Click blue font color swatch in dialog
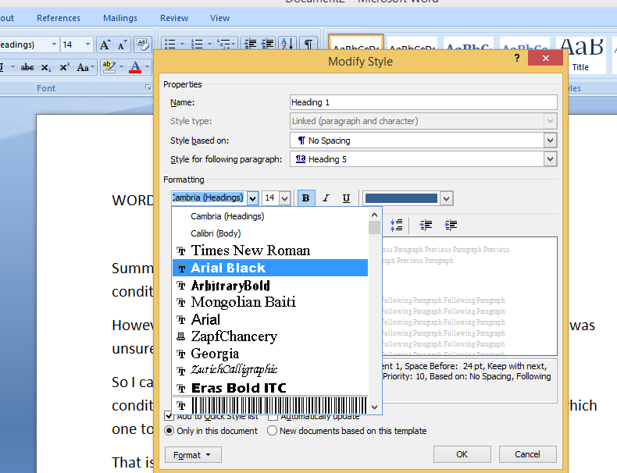 (401, 198)
